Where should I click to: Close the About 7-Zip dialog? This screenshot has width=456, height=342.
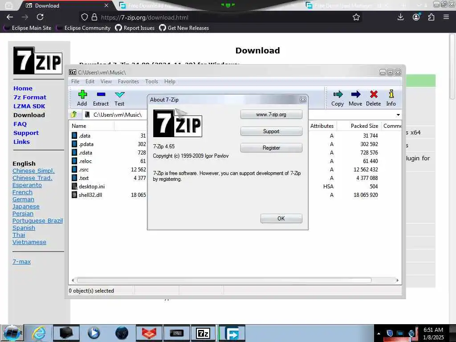click(x=303, y=100)
